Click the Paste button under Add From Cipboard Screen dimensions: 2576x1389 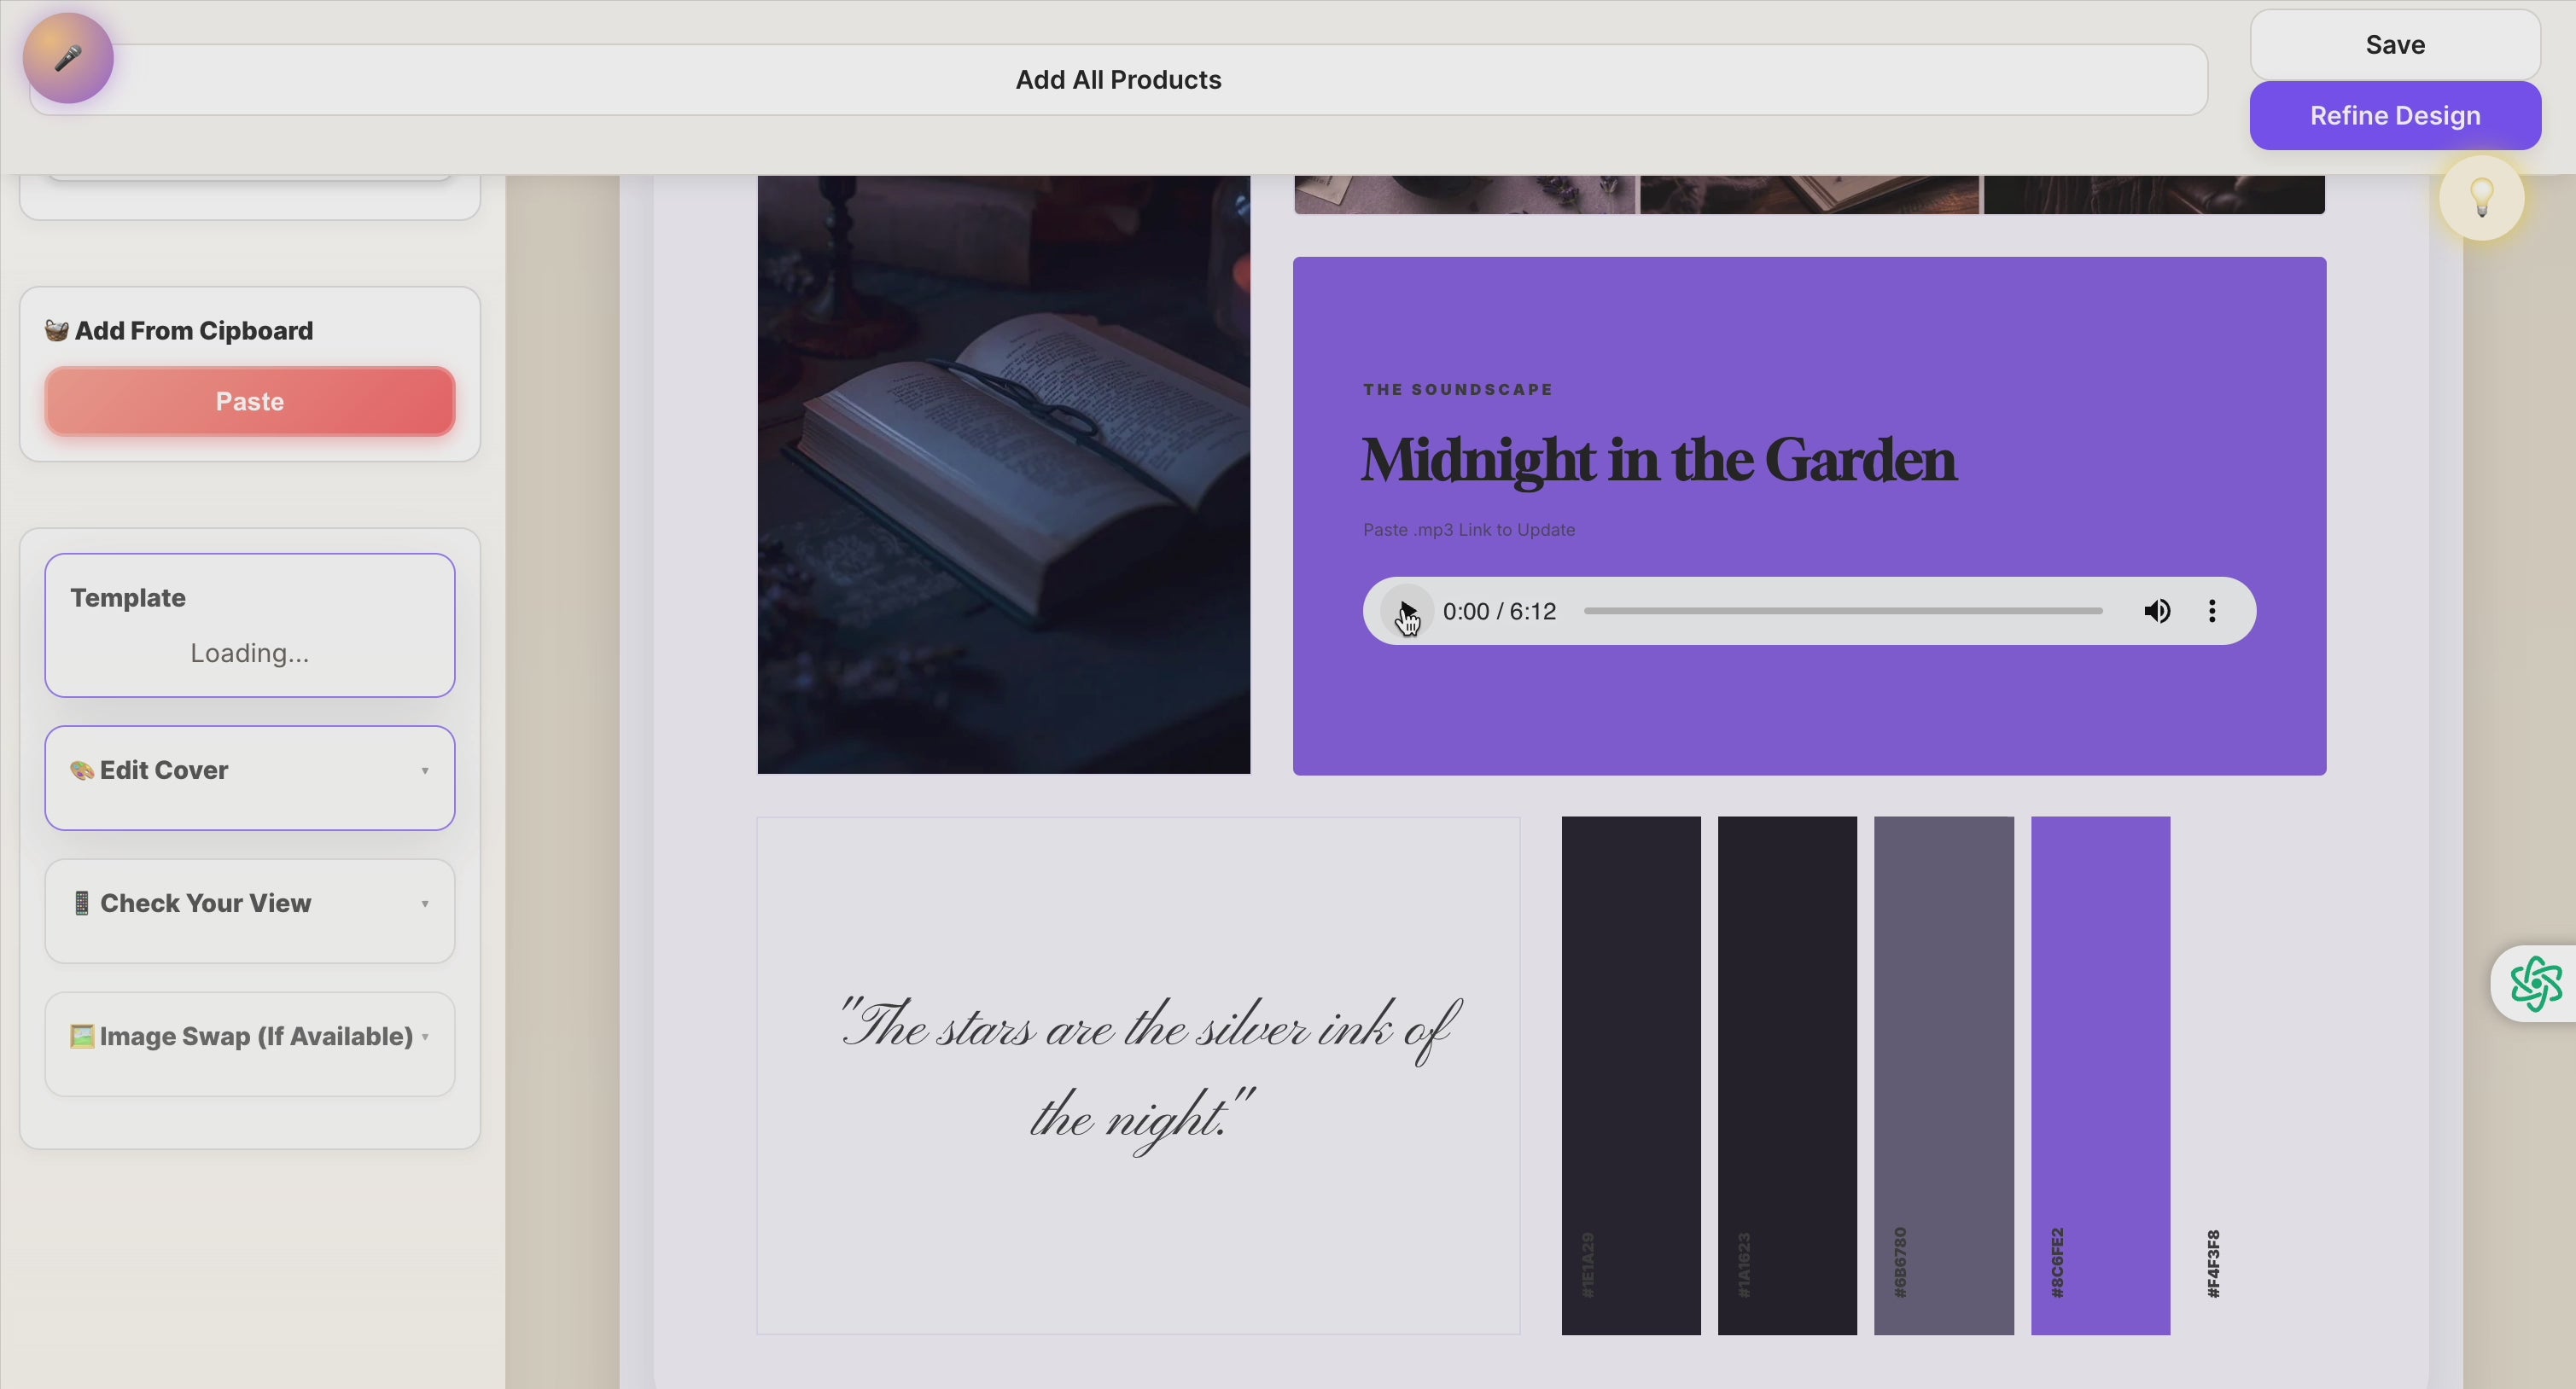coord(249,402)
